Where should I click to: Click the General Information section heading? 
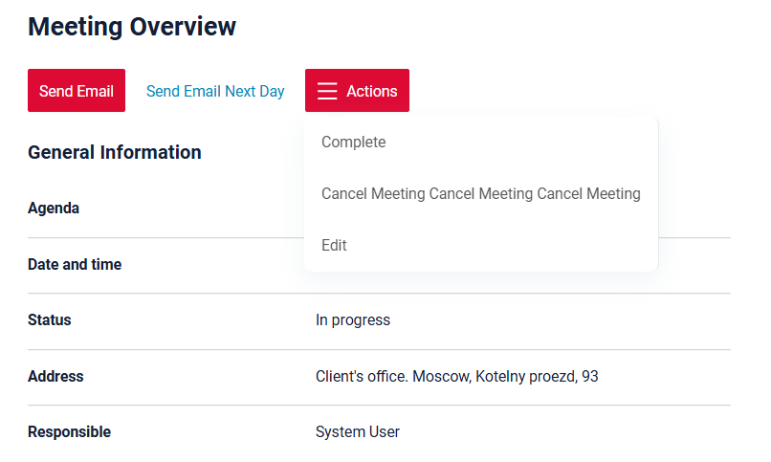[114, 152]
